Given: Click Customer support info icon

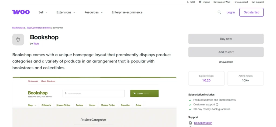Looking at the screenshot, I should [217, 104].
